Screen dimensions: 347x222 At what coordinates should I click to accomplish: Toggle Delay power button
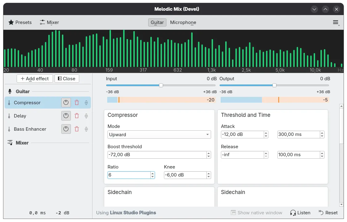[66, 116]
